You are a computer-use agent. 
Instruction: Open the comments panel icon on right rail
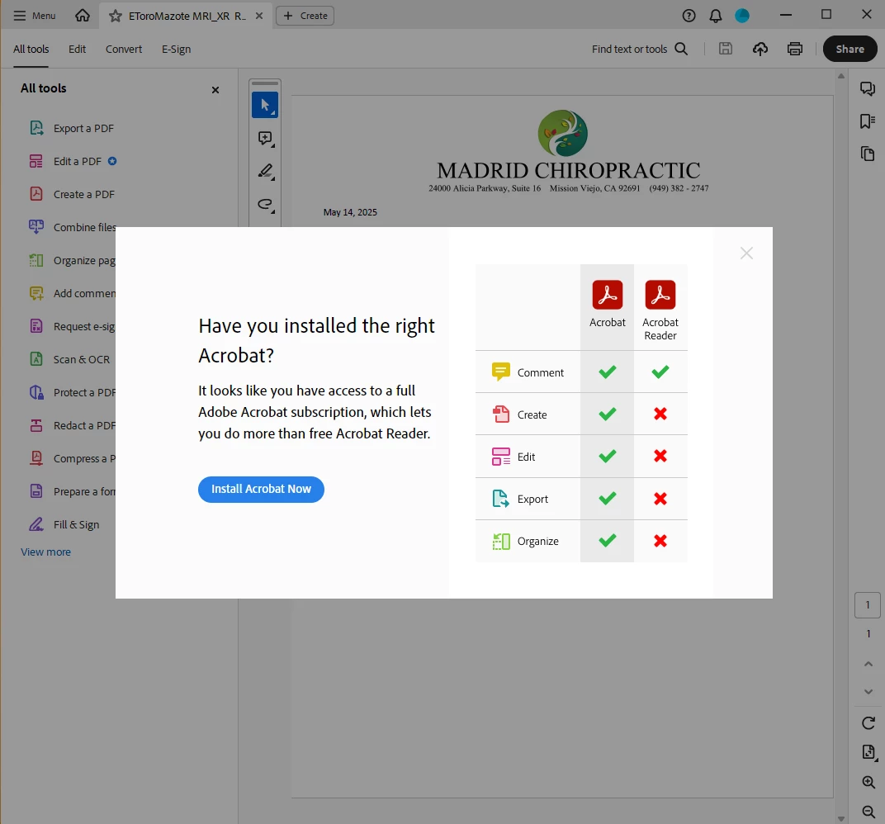pyautogui.click(x=868, y=88)
